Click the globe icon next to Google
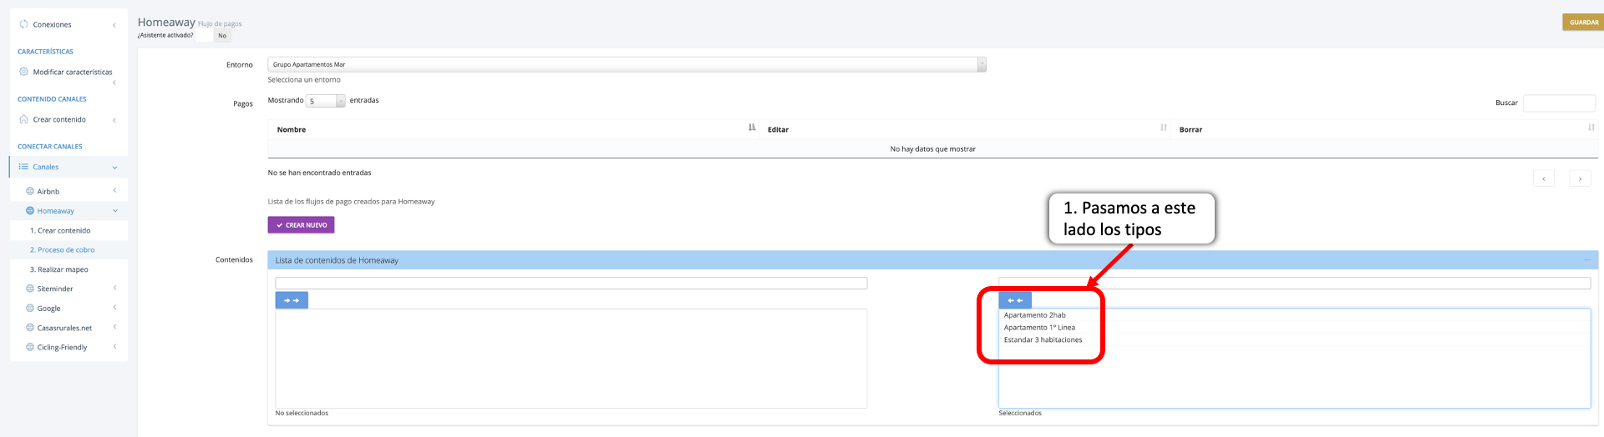1604x437 pixels. [30, 308]
